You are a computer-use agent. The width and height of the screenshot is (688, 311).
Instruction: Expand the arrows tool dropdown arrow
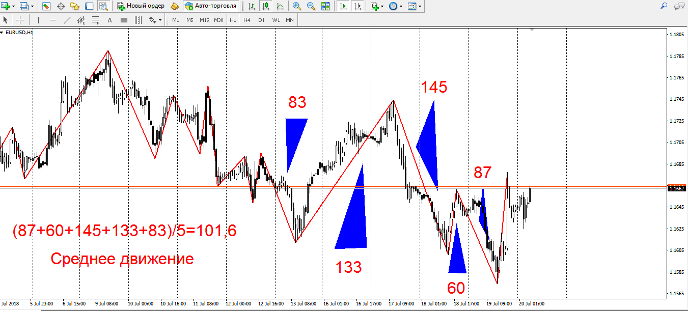[x=160, y=20]
